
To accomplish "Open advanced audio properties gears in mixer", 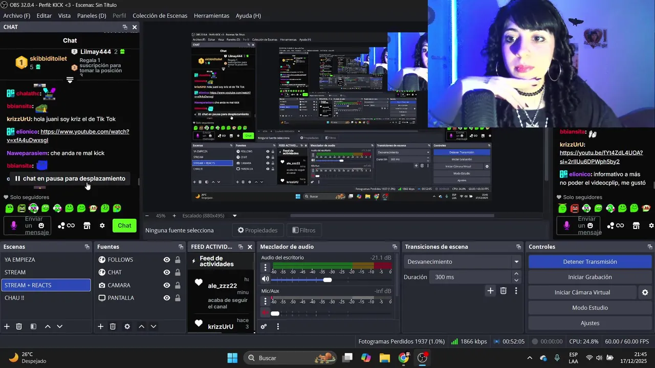I will point(264,327).
